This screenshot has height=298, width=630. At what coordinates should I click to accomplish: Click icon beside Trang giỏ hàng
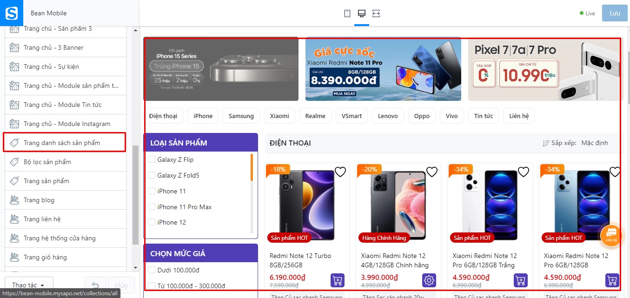pyautogui.click(x=14, y=257)
